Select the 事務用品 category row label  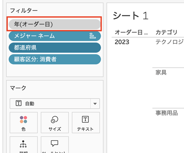pyautogui.click(x=167, y=113)
